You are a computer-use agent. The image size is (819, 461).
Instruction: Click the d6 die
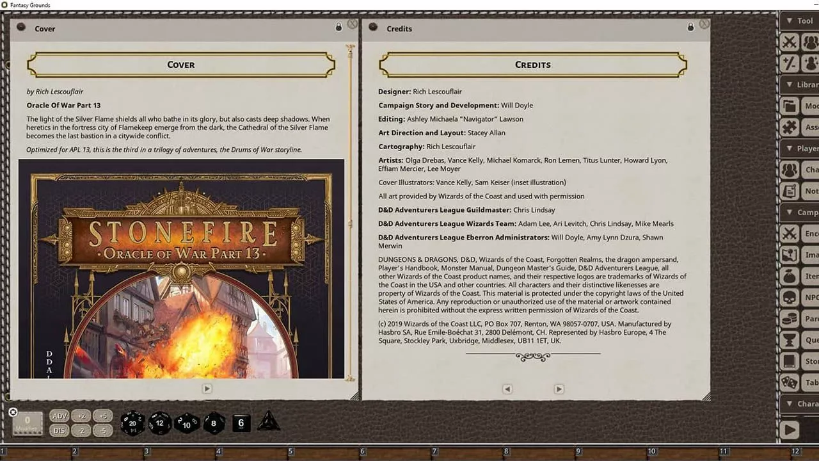click(241, 423)
